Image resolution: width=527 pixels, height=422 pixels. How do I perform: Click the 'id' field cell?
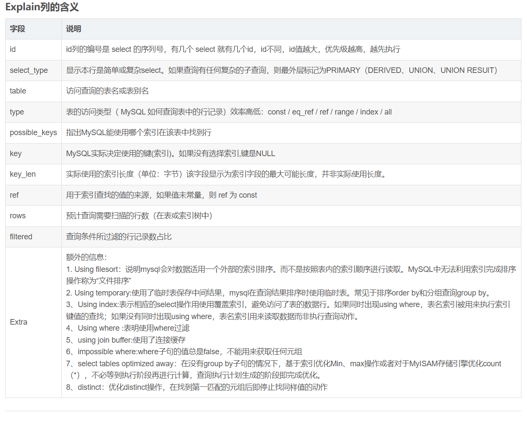coord(34,49)
